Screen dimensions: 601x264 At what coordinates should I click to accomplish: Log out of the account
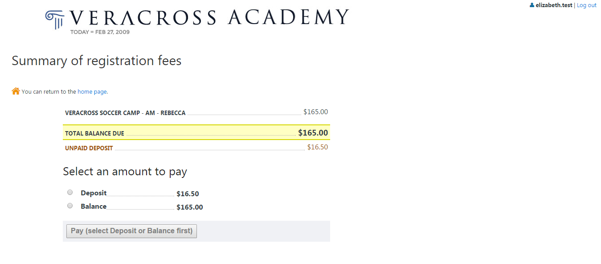click(587, 5)
